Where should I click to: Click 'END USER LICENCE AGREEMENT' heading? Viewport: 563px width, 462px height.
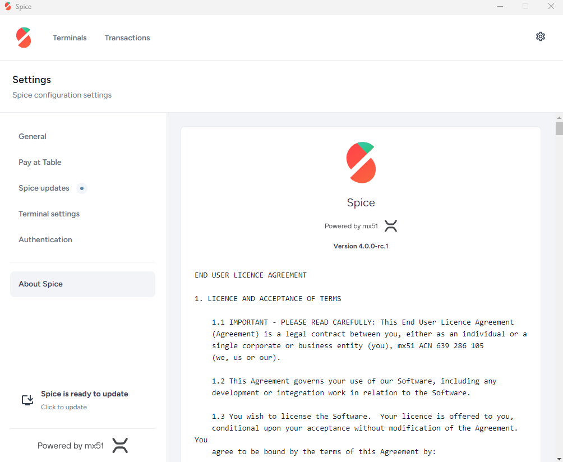coord(251,275)
